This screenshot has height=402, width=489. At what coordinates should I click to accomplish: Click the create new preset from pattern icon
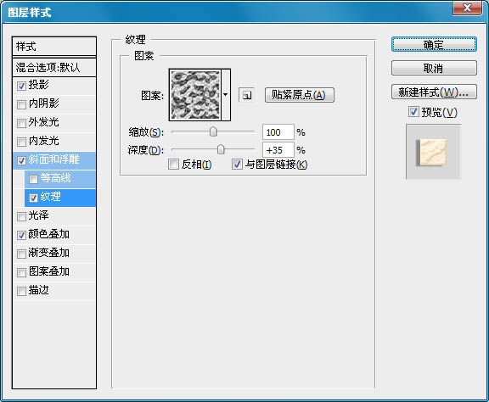click(246, 95)
